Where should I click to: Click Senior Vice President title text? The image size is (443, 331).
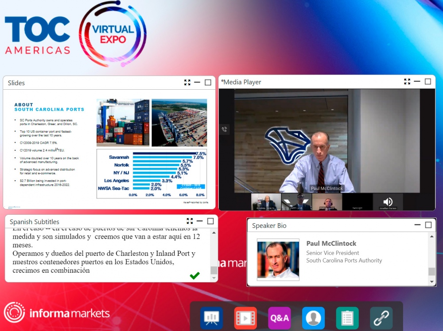tap(333, 253)
